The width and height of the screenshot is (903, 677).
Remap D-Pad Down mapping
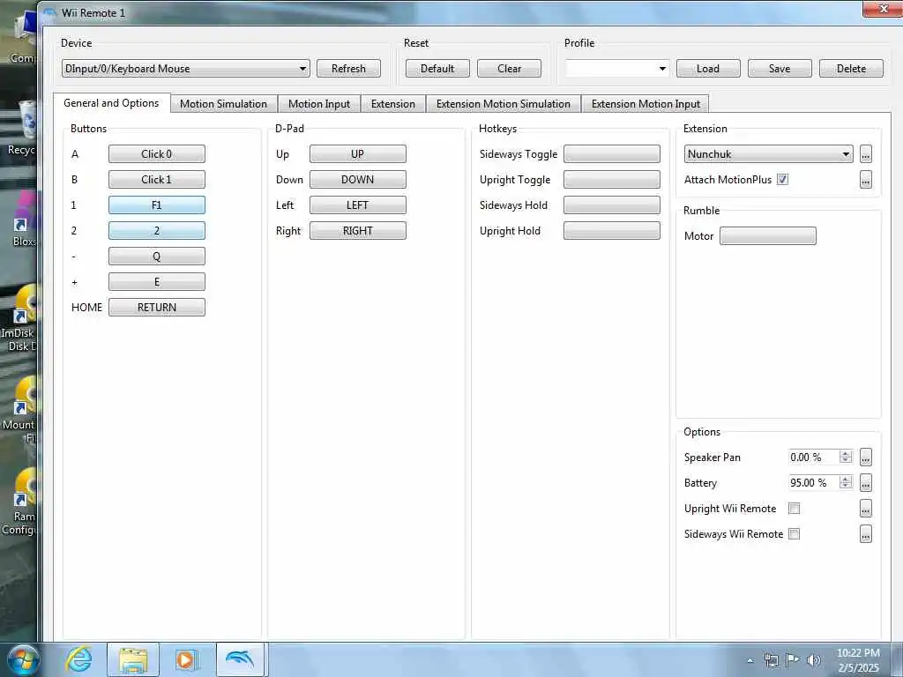[358, 180]
